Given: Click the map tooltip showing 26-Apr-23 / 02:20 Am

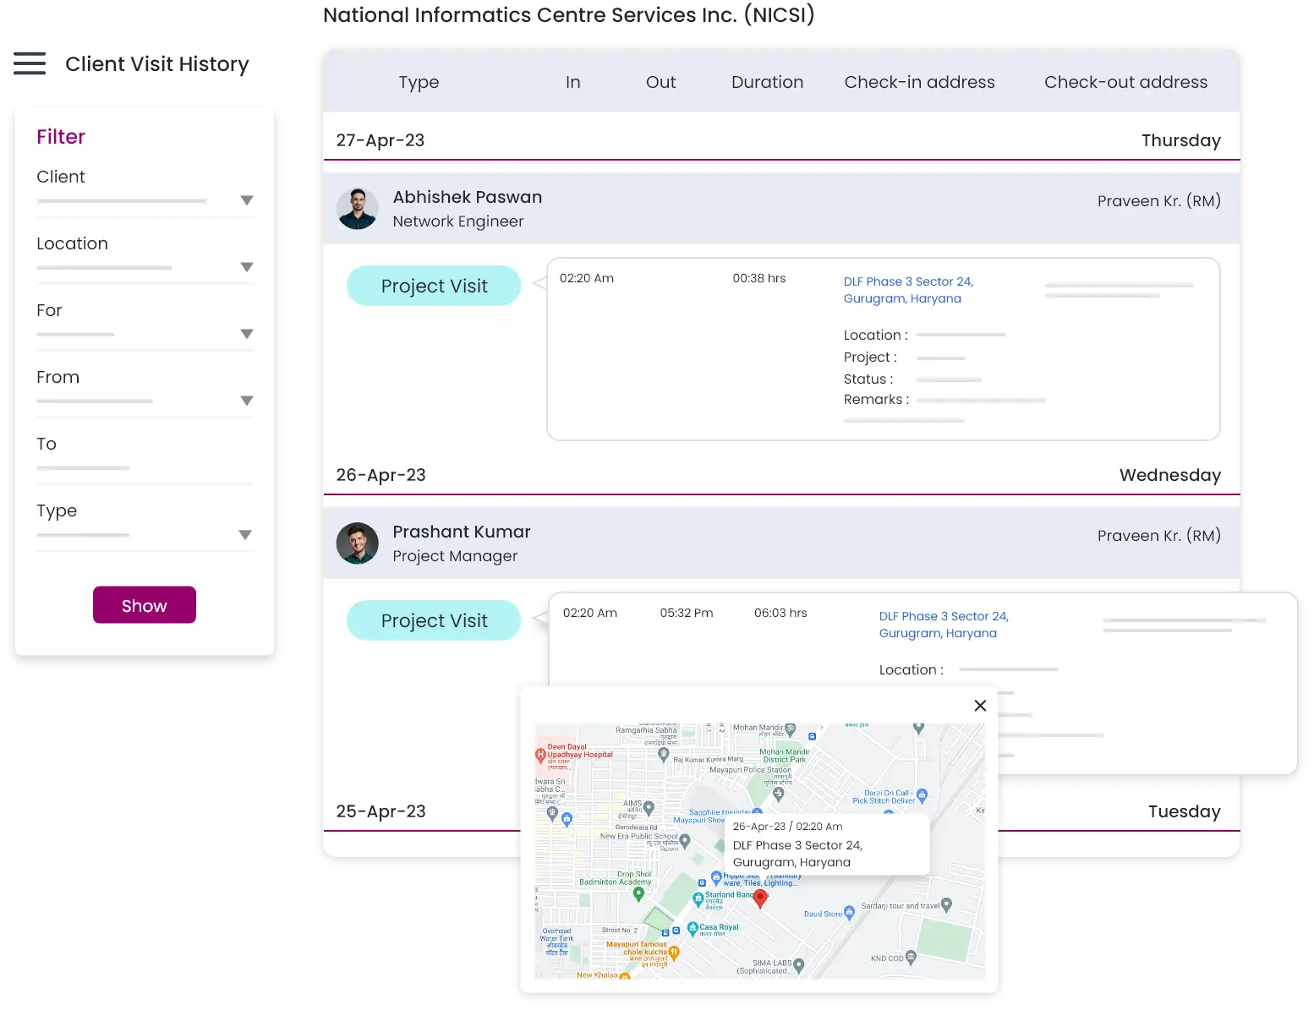Looking at the screenshot, I should 828,844.
